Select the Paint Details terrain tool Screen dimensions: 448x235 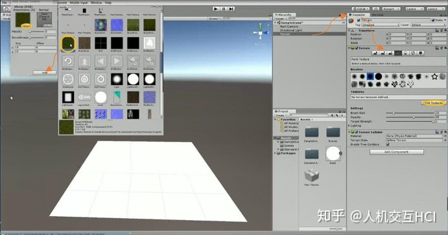[x=412, y=53]
